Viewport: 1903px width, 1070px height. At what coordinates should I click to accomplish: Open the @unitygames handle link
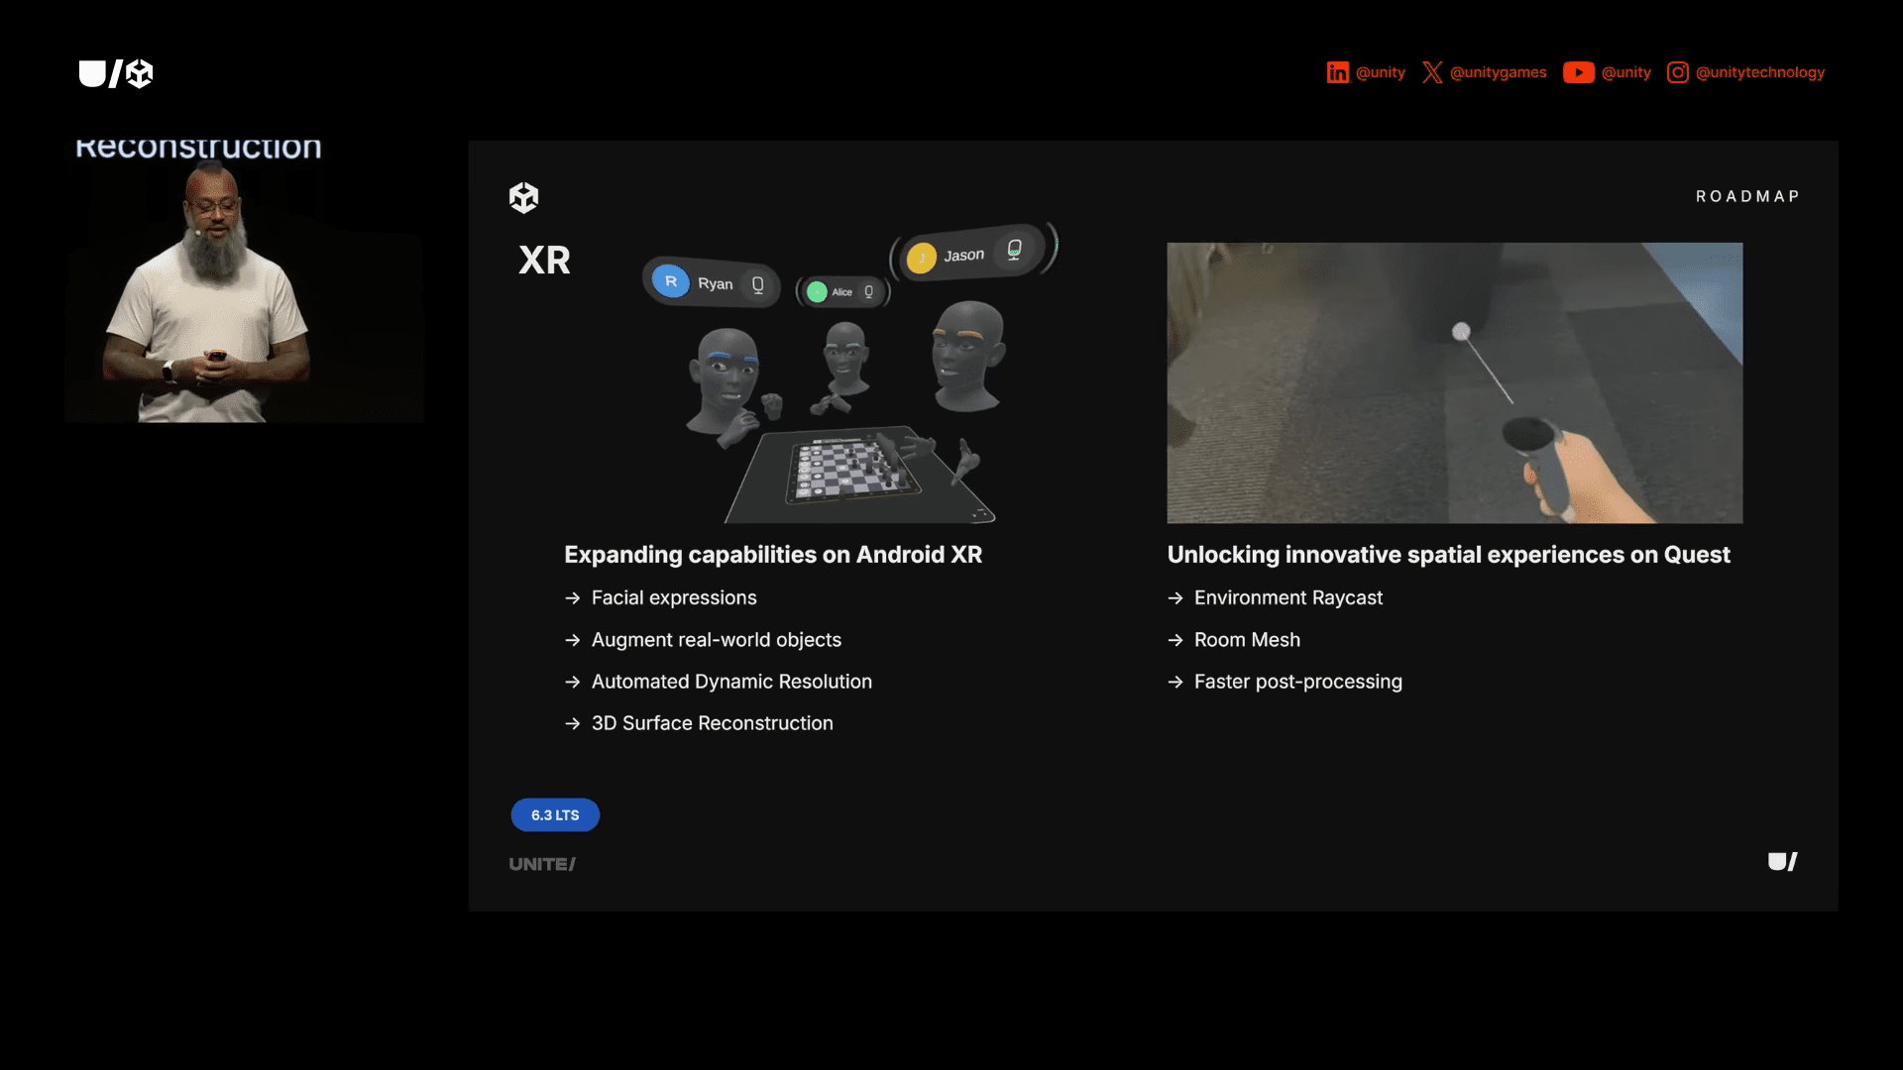pyautogui.click(x=1498, y=72)
